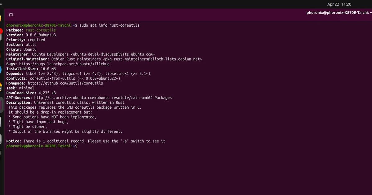Click the sudo apt info rust-coreutils command text

tap(110, 25)
